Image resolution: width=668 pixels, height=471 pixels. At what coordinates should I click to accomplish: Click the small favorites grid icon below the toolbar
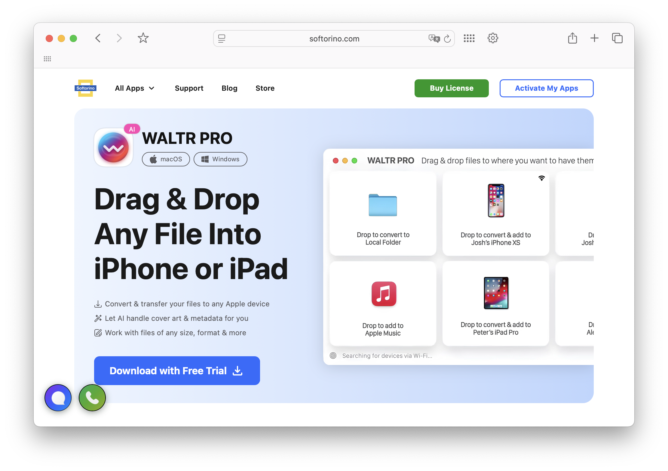point(47,59)
